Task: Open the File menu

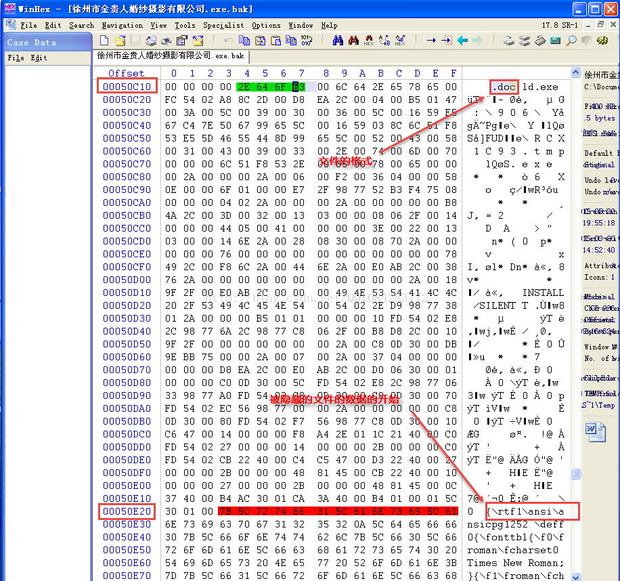Action: 28,25
